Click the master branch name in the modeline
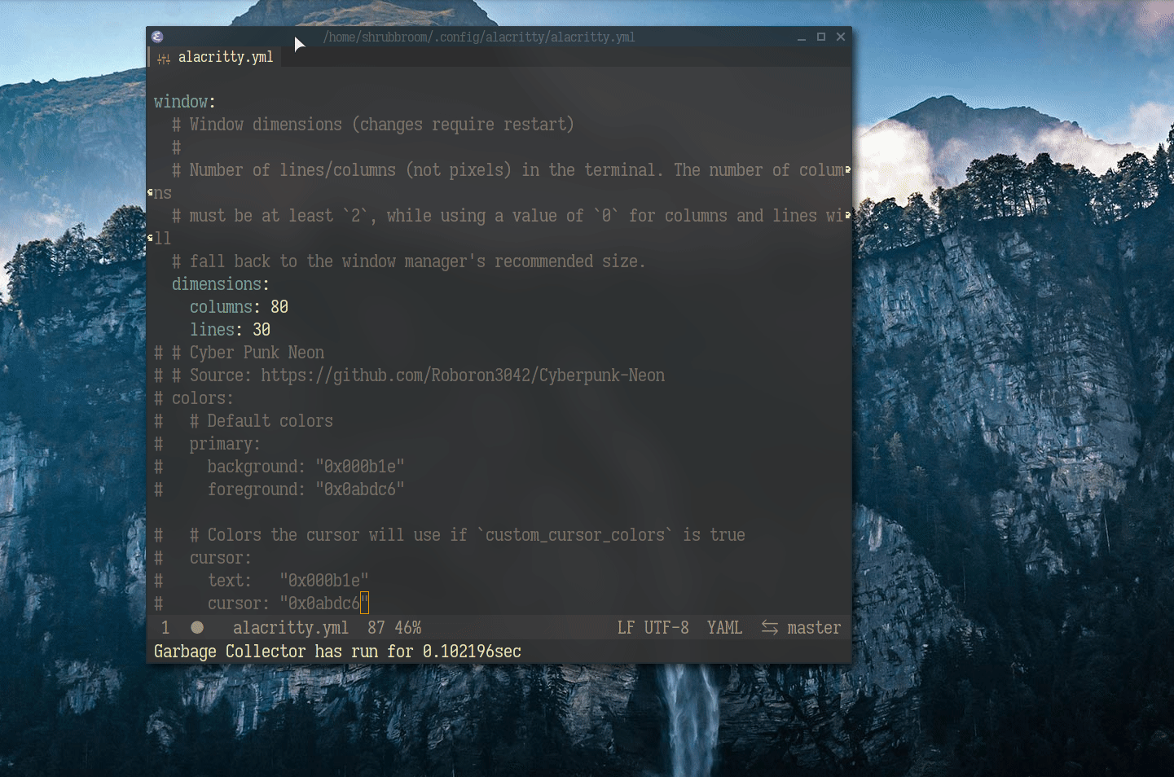The image size is (1174, 777). (815, 627)
